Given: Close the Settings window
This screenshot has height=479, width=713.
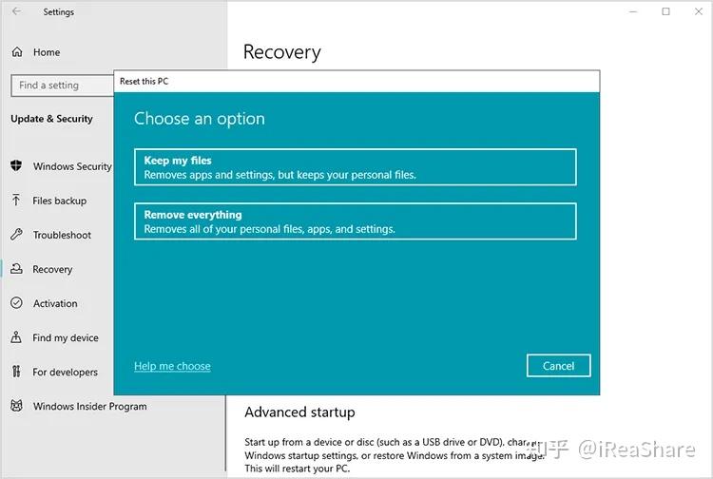Looking at the screenshot, I should (699, 11).
